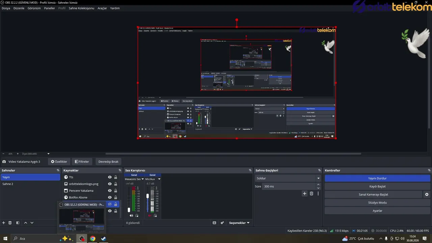
Task: Open Ayarlar from the Kontroller panel
Action: pos(377,211)
